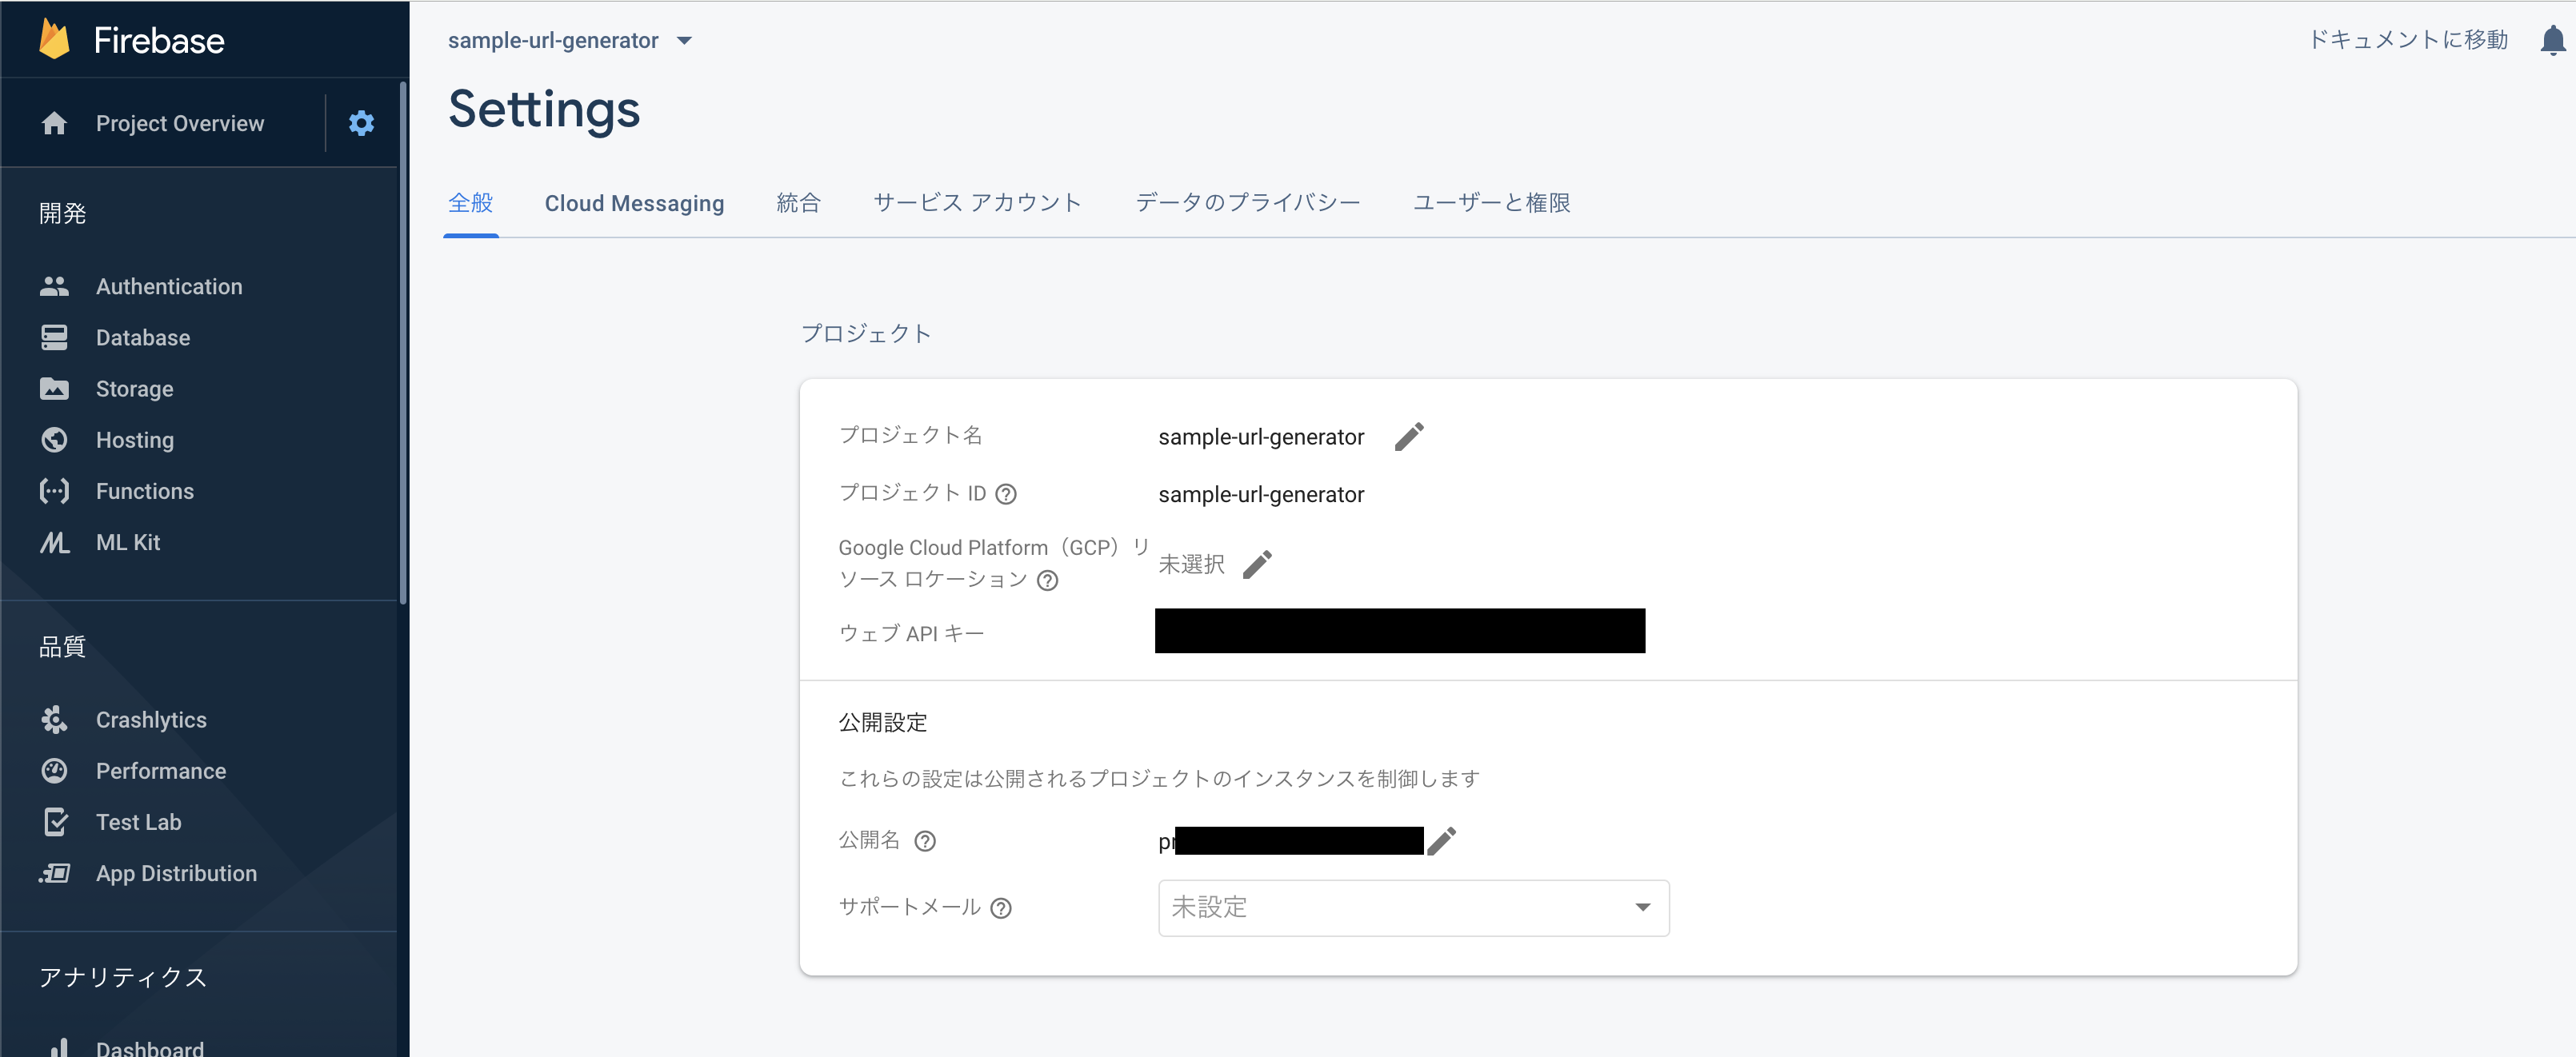
Task: Open the サービス アカウント tab
Action: [x=977, y=203]
